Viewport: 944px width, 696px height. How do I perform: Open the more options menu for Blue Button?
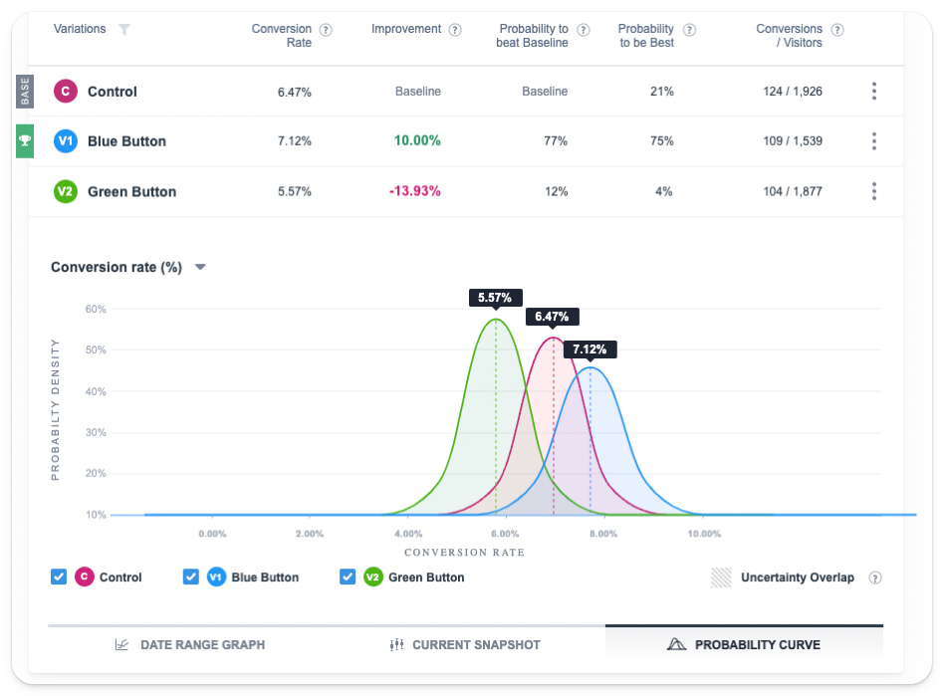[x=874, y=141]
